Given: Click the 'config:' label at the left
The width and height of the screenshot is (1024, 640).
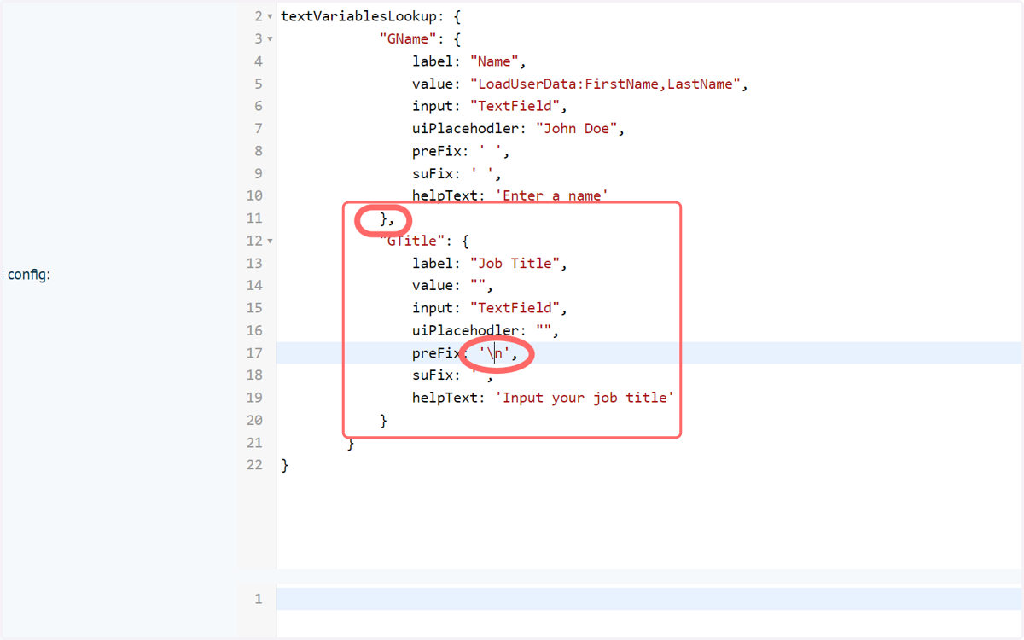Looking at the screenshot, I should pos(29,275).
